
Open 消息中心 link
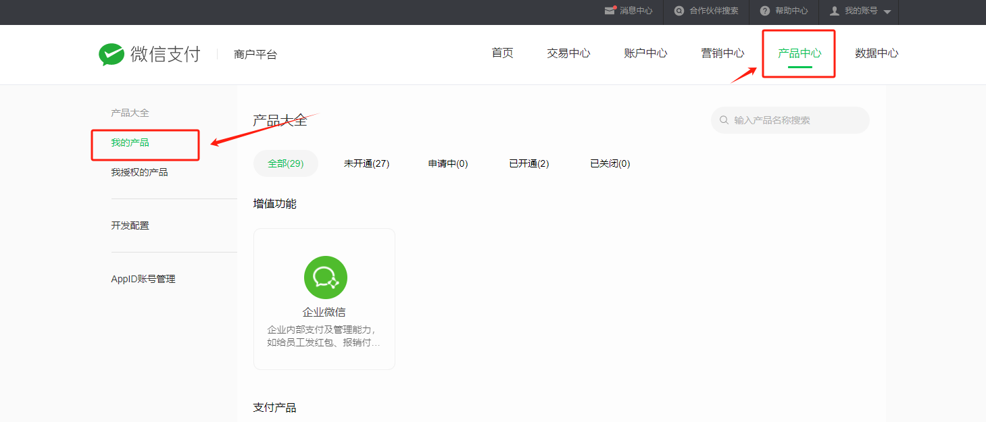coord(636,11)
